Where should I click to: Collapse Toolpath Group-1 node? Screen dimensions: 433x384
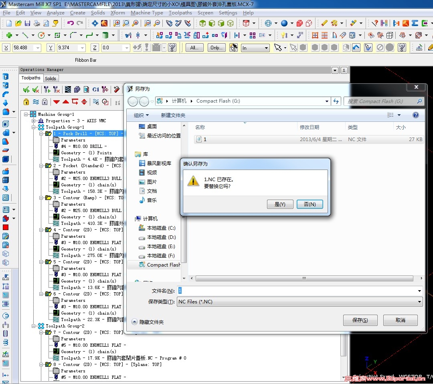coord(33,127)
